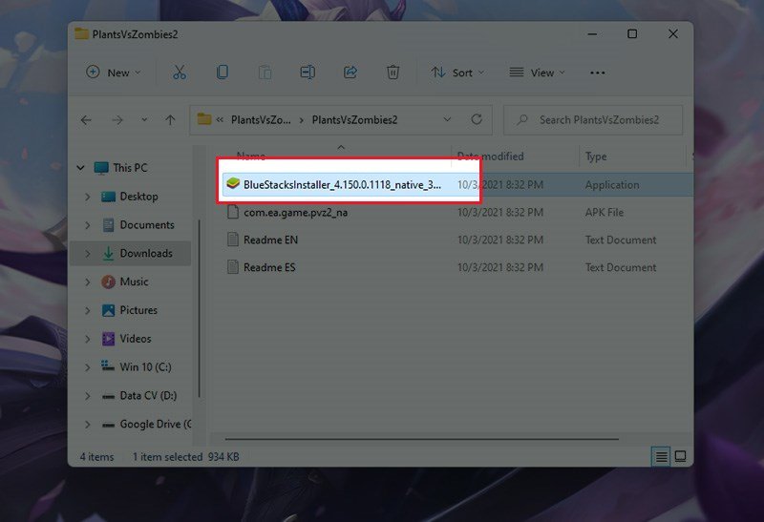Select Downloads in the navigation pane
Image resolution: width=764 pixels, height=522 pixels.
coord(145,253)
